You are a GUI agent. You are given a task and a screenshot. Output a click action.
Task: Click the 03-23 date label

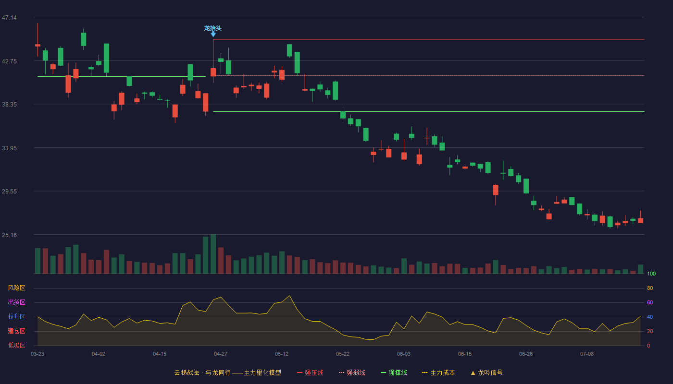click(37, 354)
